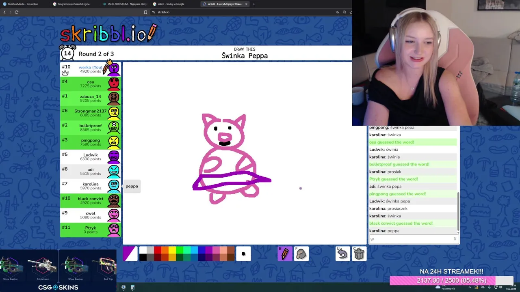The image size is (520, 292).
Task: Click the translate page icon
Action: point(337,12)
